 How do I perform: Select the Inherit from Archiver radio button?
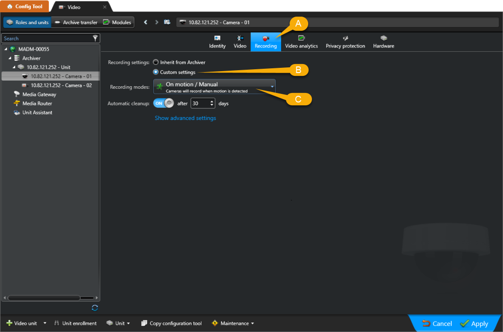156,61
